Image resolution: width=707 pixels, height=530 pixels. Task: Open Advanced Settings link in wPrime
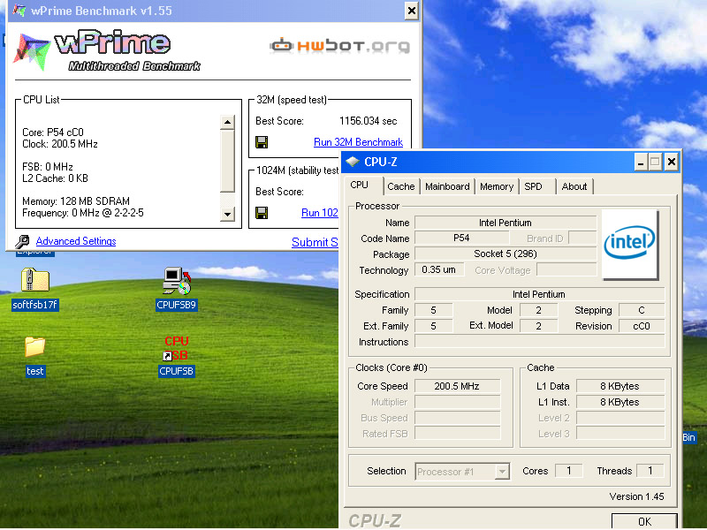click(x=76, y=241)
